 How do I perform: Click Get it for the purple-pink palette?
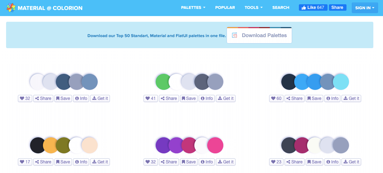[226, 162]
